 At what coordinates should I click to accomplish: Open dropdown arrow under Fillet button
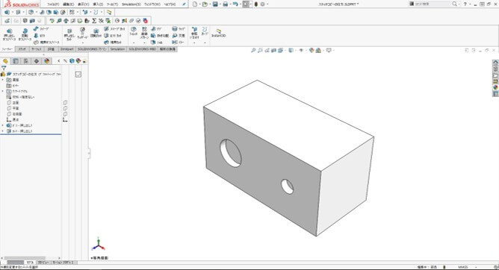click(134, 43)
